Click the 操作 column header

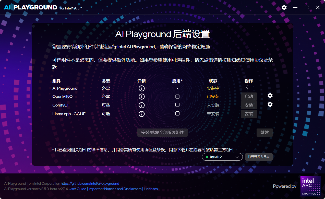pyautogui.click(x=249, y=81)
